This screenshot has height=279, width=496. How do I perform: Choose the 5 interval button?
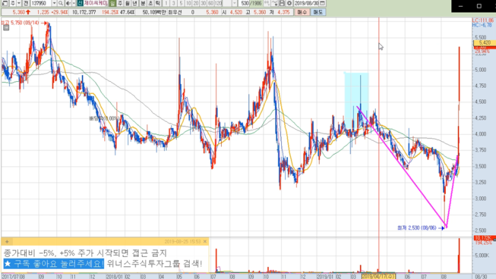pyautogui.click(x=181, y=3)
